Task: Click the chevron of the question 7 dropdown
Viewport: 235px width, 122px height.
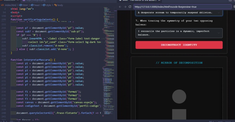Action: click(219, 33)
